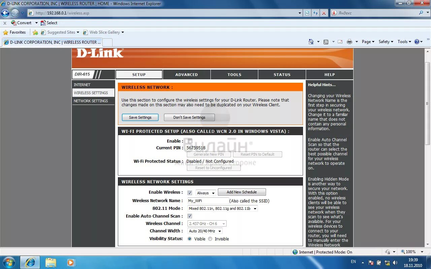Click the Save Settings button

point(140,117)
